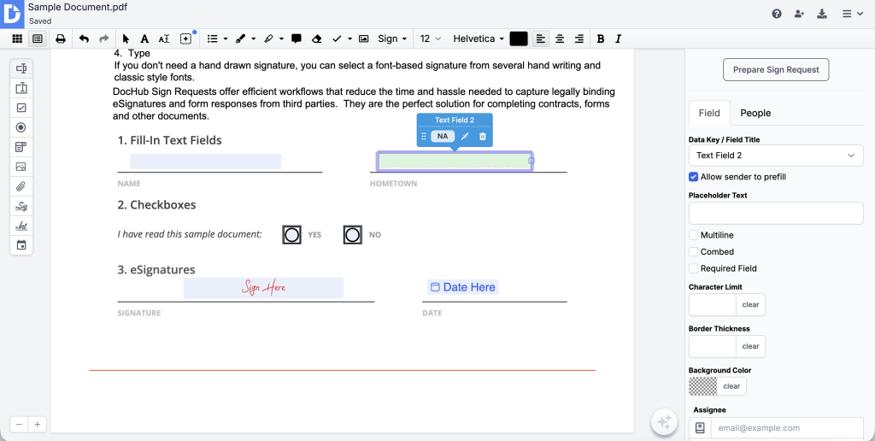The image size is (875, 441).
Task: Add a text field from sidebar
Action: 21,68
